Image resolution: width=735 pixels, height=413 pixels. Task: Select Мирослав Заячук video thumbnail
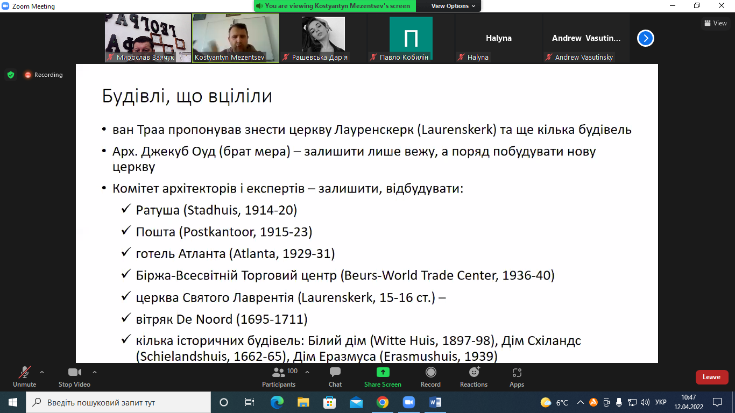click(148, 38)
